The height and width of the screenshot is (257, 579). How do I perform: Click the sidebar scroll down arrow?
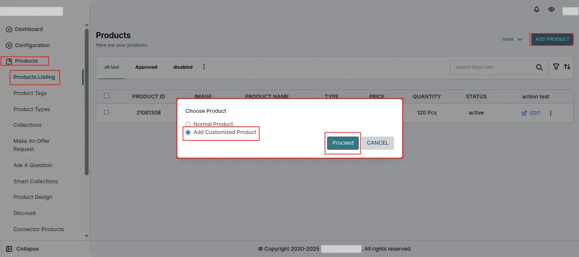click(x=87, y=236)
